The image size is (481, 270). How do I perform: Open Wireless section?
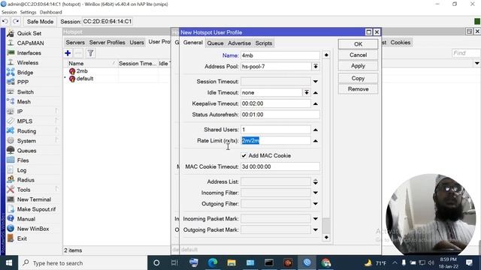tap(28, 63)
